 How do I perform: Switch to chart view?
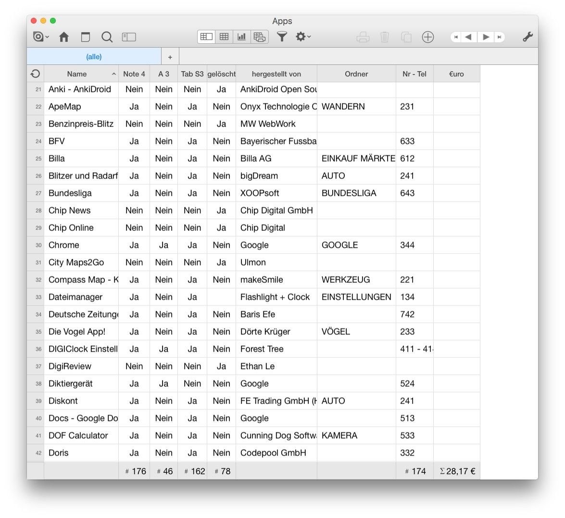click(x=241, y=37)
